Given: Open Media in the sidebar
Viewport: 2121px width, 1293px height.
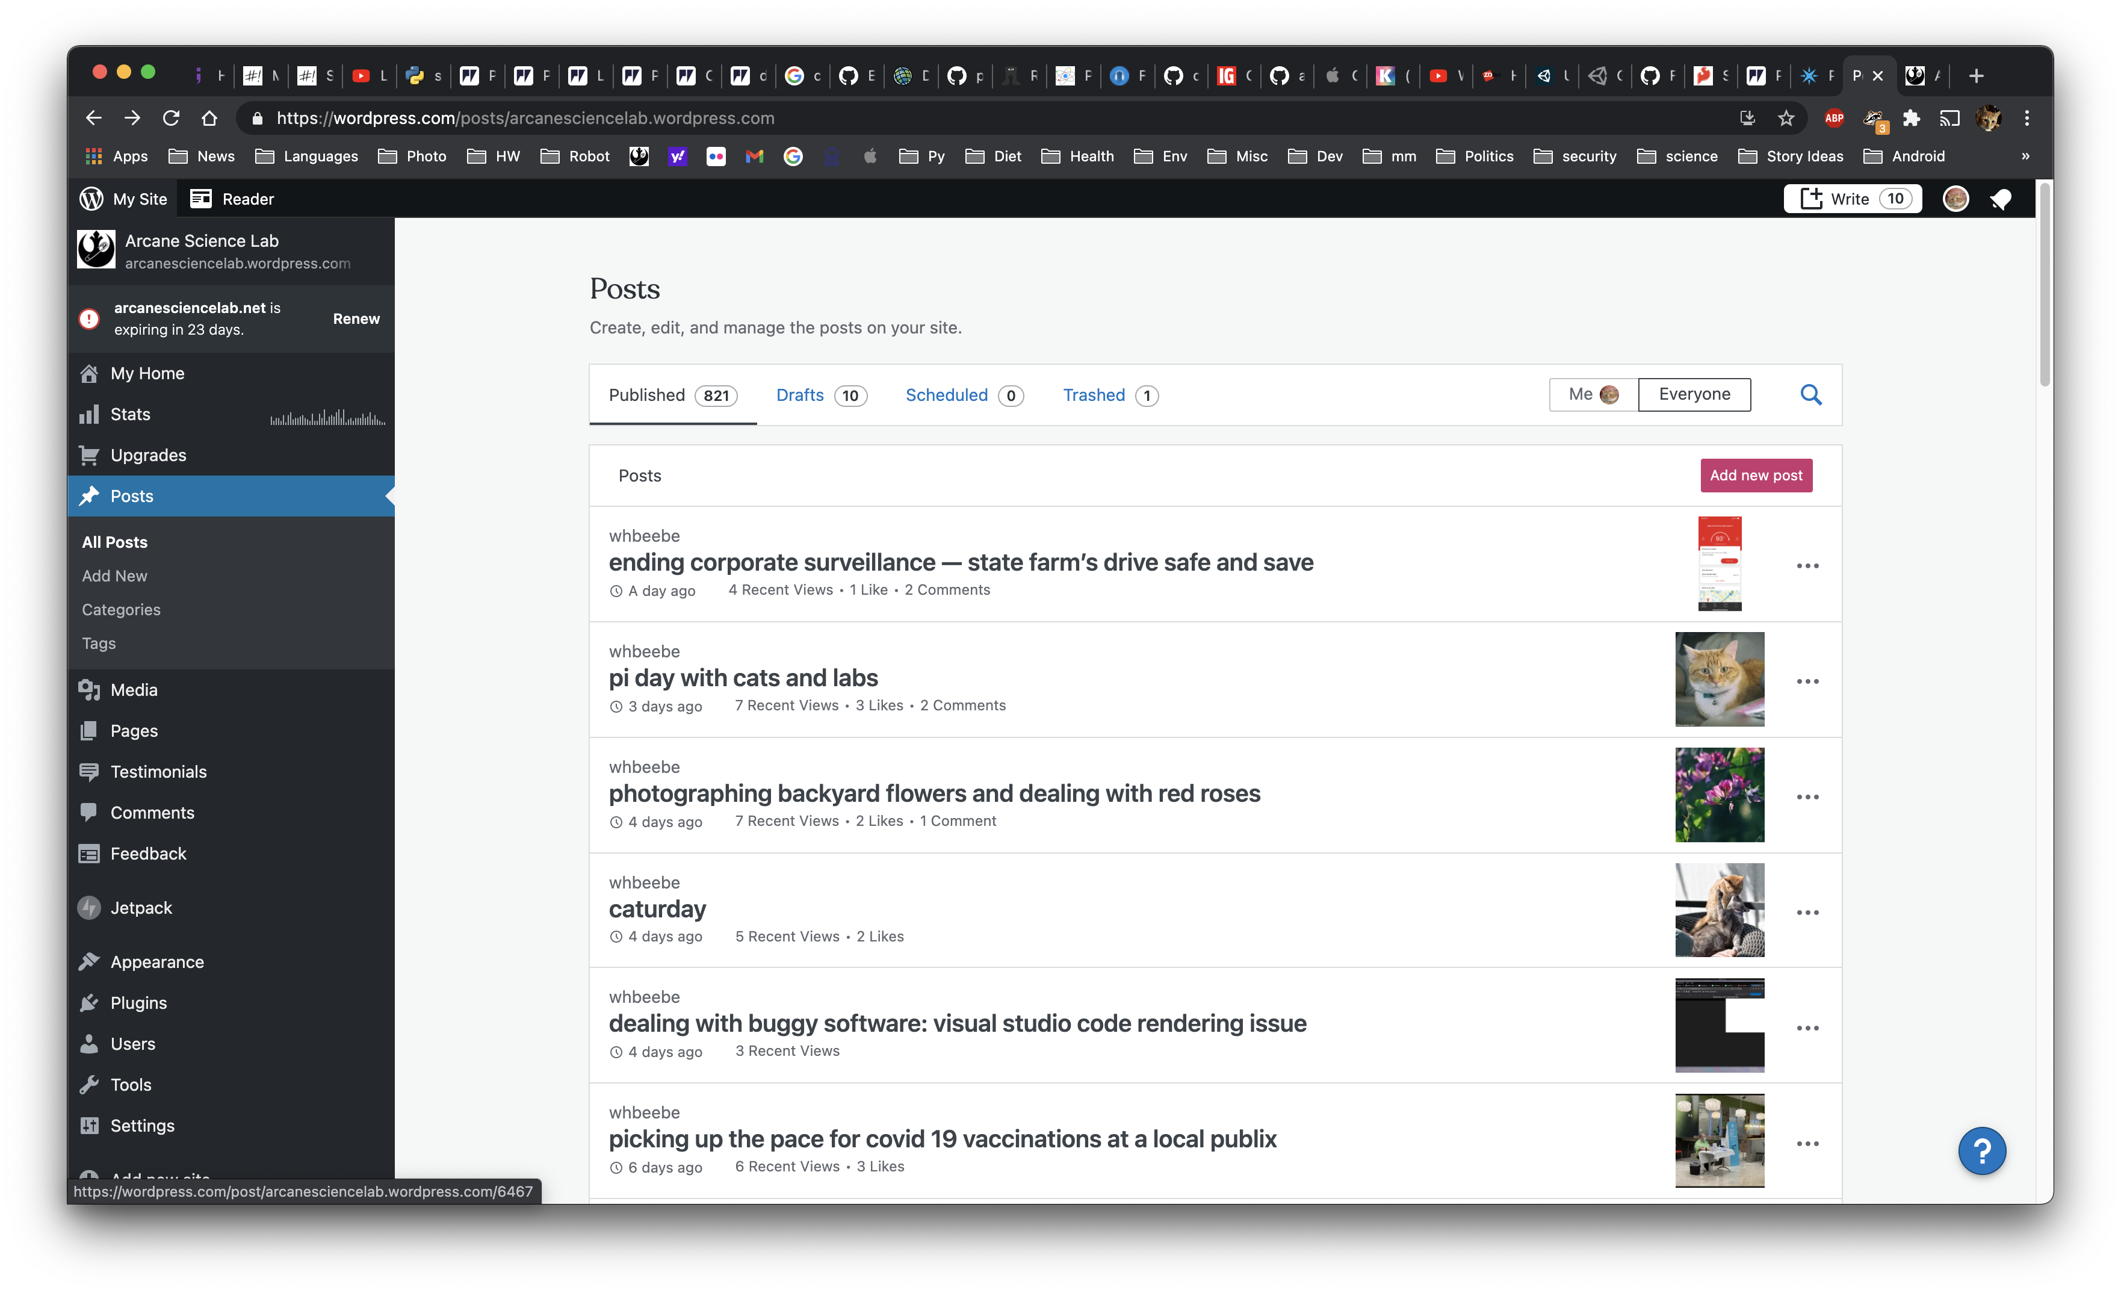Looking at the screenshot, I should point(231,690).
